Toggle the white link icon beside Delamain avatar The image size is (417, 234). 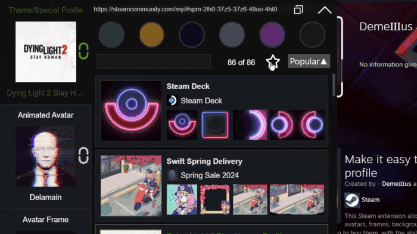coord(83,155)
